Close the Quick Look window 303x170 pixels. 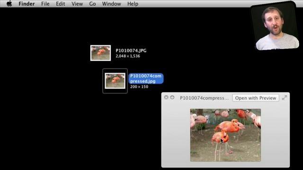[166, 97]
